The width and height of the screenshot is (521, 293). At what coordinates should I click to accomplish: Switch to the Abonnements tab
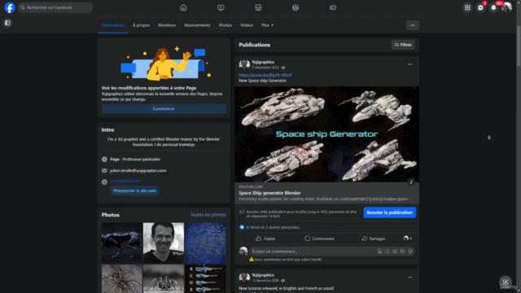coord(197,25)
